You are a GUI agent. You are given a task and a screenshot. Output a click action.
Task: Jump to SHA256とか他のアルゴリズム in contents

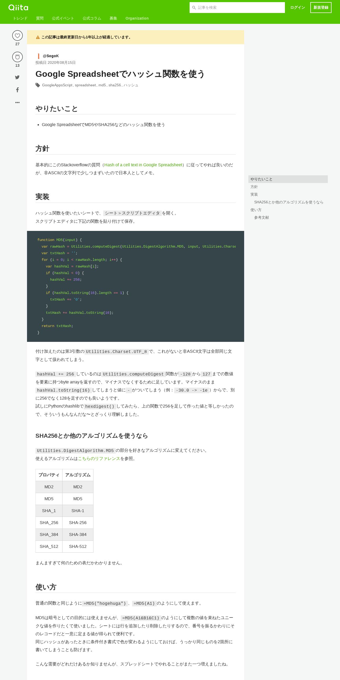coord(289,202)
